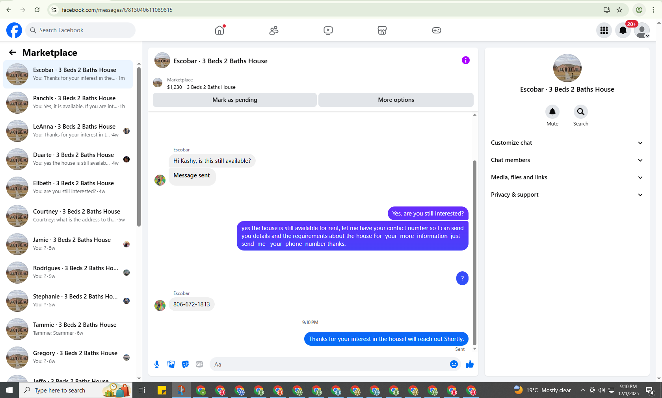Open Task View on the taskbar

[142, 390]
